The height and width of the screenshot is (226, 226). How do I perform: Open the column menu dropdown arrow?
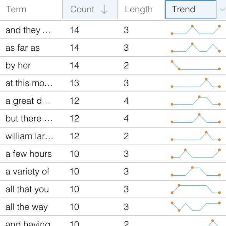tap(222, 10)
